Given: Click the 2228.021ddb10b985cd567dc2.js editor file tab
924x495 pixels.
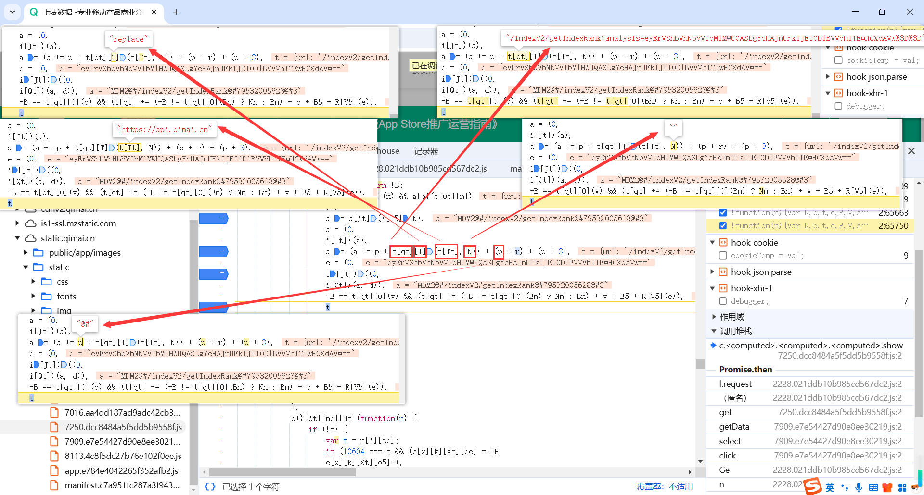Looking at the screenshot, I should pos(432,169).
